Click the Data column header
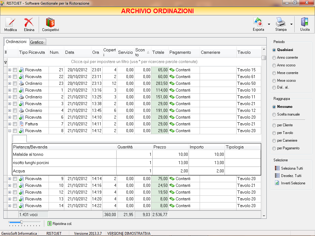The width and height of the screenshot is (315, 236). click(78, 52)
